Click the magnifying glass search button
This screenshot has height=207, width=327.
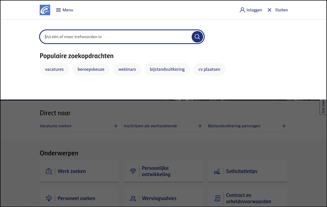click(197, 37)
